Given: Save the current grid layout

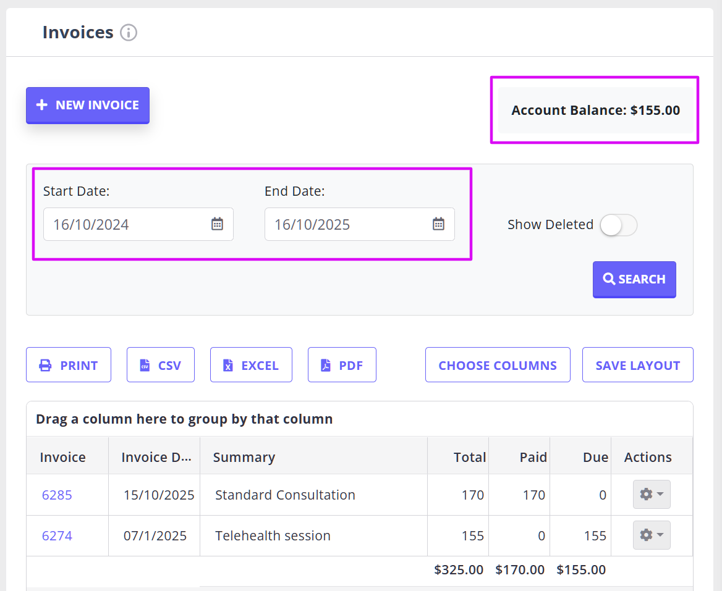Looking at the screenshot, I should tap(637, 365).
